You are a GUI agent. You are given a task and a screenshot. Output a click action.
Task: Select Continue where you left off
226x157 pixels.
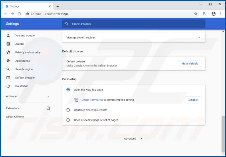click(x=68, y=110)
